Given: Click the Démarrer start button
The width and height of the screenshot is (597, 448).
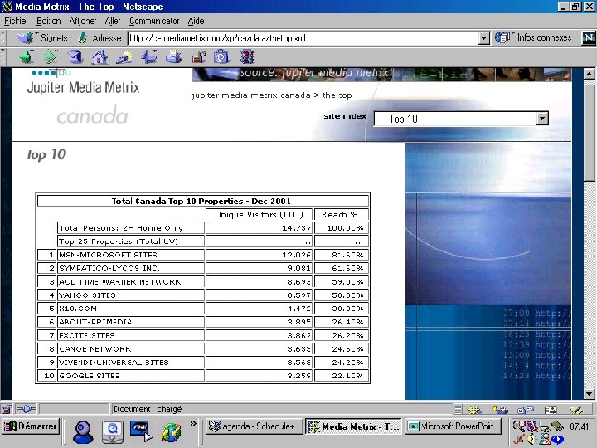Looking at the screenshot, I should tap(31, 426).
